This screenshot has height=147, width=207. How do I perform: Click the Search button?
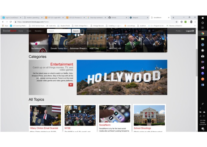coord(76,31)
